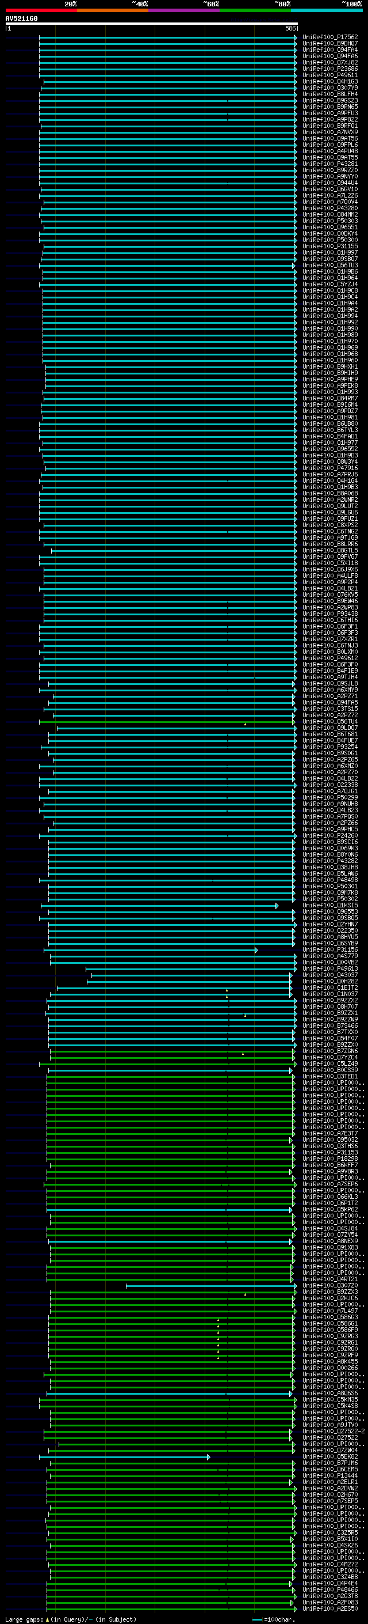This screenshot has height=1624, width=368.
Task: Click the white query sequence bar
Action: pos(152,24)
